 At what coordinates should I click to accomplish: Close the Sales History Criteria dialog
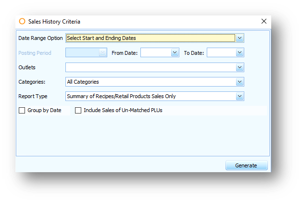click(264, 21)
